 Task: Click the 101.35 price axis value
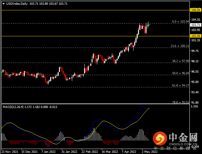click(x=196, y=40)
